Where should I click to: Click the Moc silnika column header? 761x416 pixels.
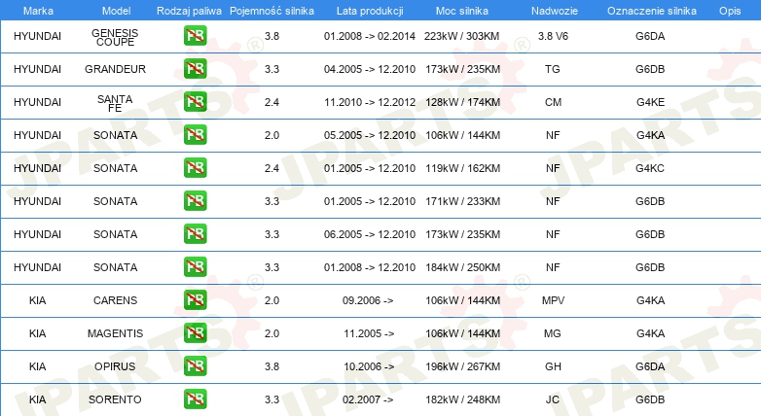(462, 11)
